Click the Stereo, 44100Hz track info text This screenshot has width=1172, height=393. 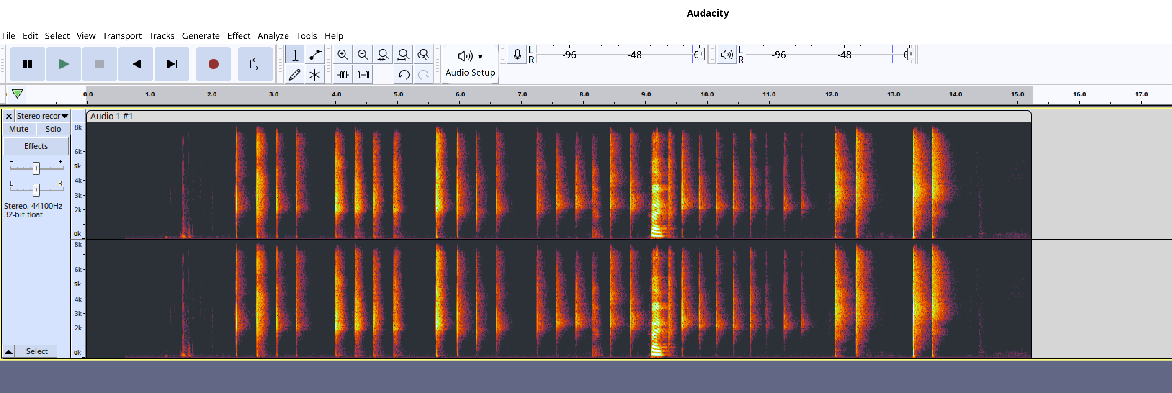tap(33, 205)
